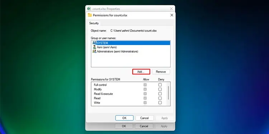Click Apply in count.xlsx Properties window

pos(164,126)
